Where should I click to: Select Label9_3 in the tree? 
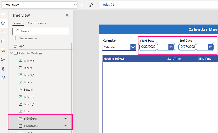(29, 61)
